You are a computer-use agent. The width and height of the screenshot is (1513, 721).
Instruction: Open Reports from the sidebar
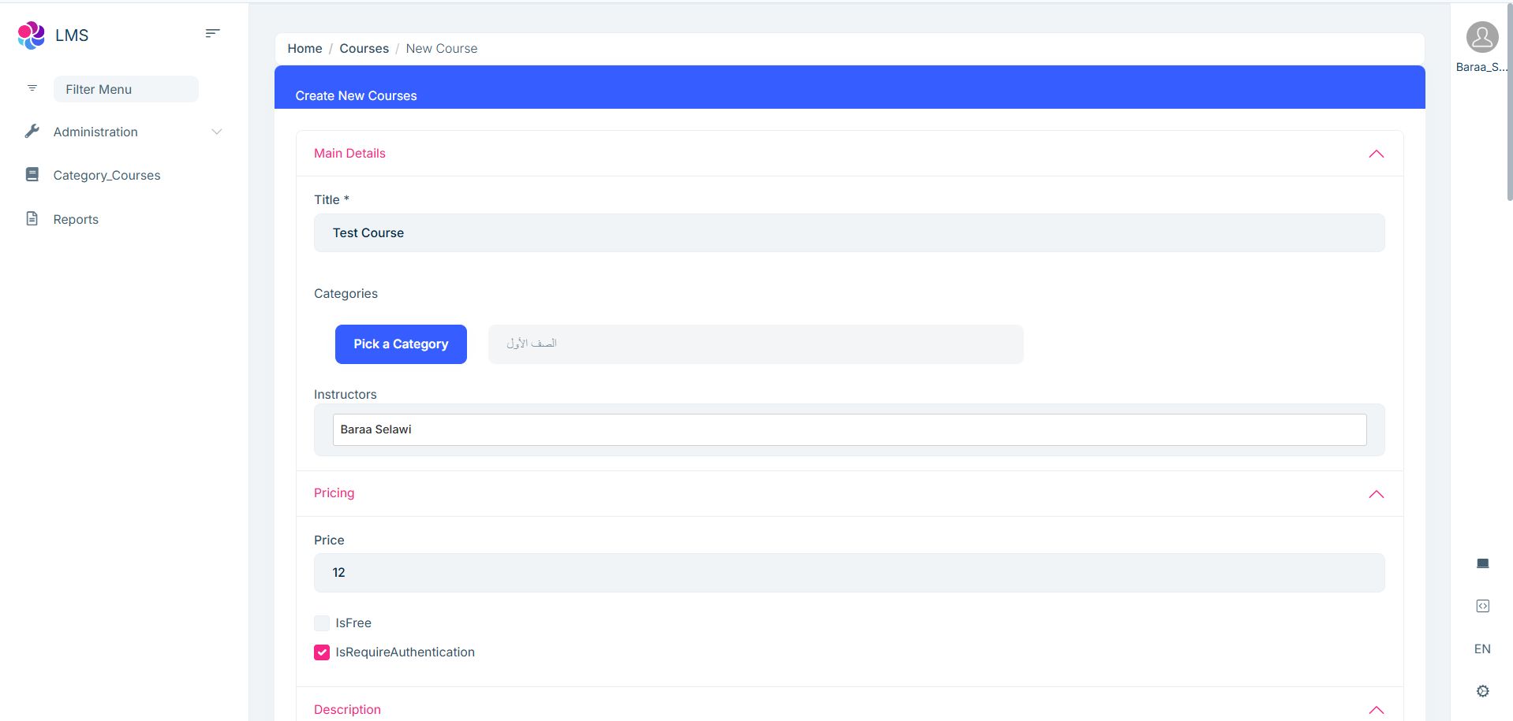76,220
